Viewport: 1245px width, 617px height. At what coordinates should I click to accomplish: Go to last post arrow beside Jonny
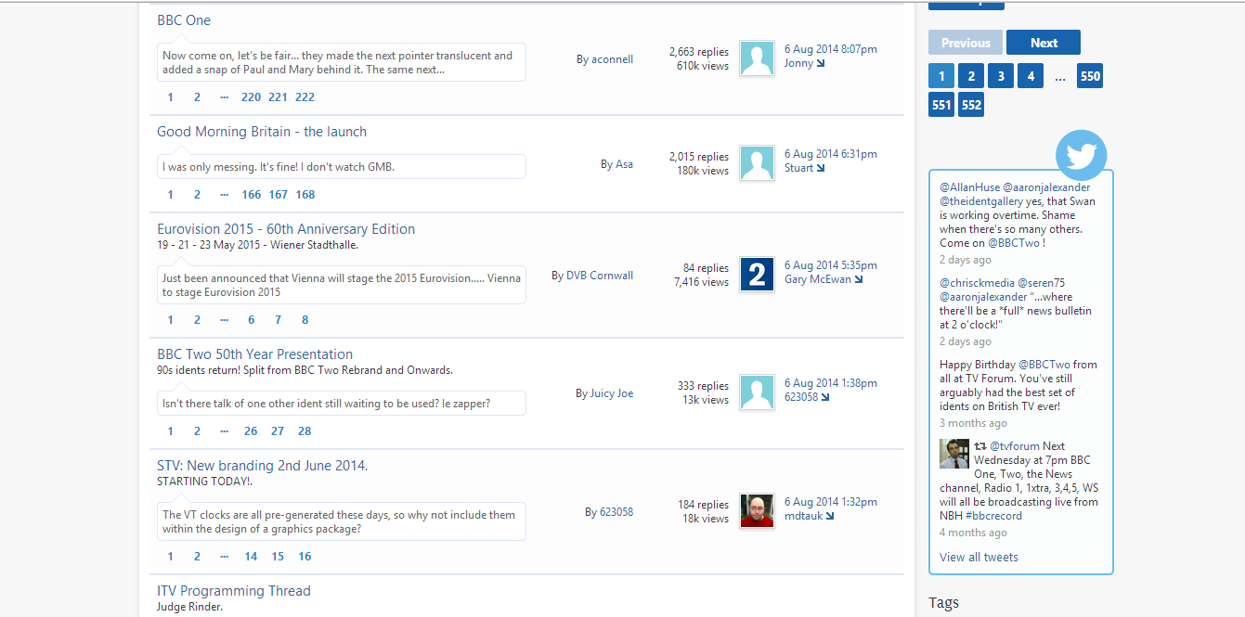821,64
